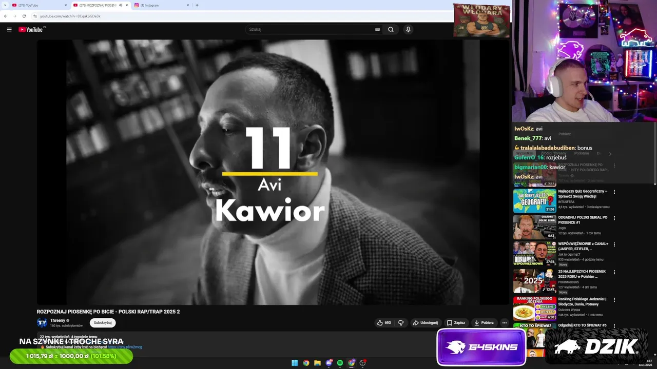Open options menu for Najlepszy Quiz Geograficzny
The height and width of the screenshot is (369, 657).
click(614, 192)
